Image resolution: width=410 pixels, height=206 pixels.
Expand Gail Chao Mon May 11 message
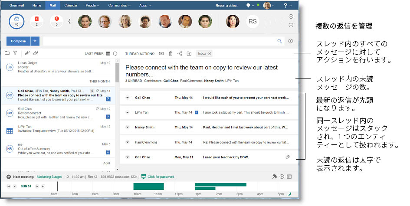(x=128, y=157)
